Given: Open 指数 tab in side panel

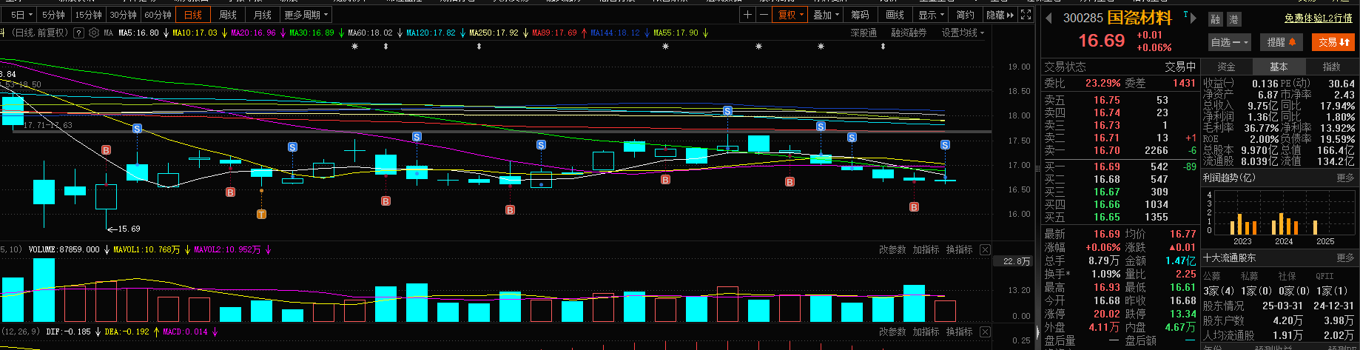Looking at the screenshot, I should coord(1331,67).
